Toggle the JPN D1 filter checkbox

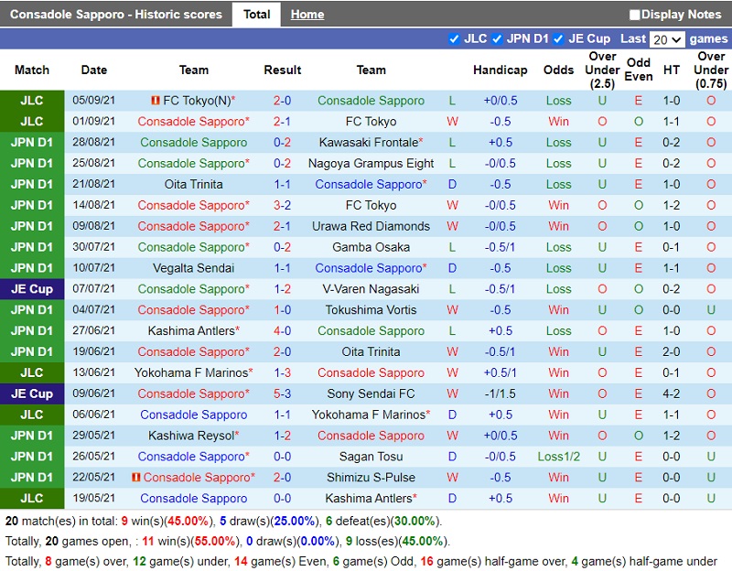(498, 39)
